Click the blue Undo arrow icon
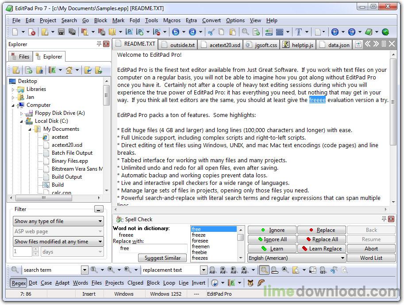Viewport: 404px width, 305px height. point(176,32)
